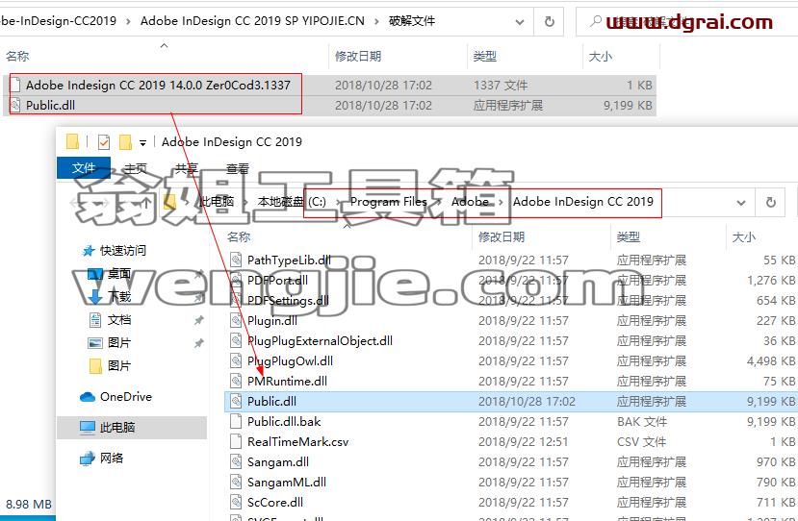Open back window address bar history dropdown
Image resolution: width=798 pixels, height=521 pixels.
coord(520,22)
